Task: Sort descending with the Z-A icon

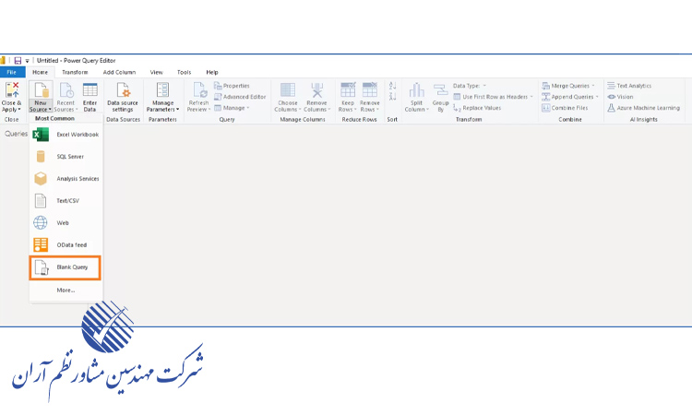Action: pyautogui.click(x=392, y=97)
